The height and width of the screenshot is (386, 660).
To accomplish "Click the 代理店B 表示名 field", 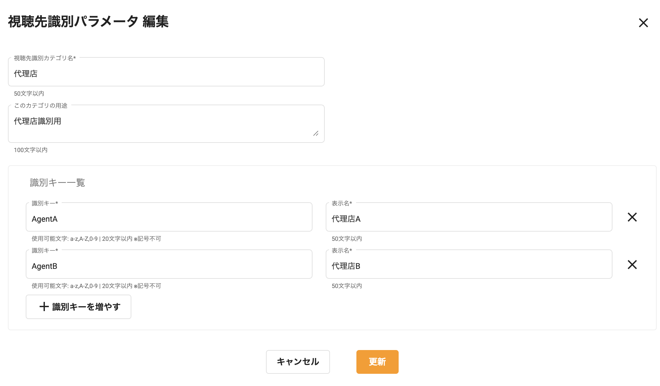I will click(469, 266).
